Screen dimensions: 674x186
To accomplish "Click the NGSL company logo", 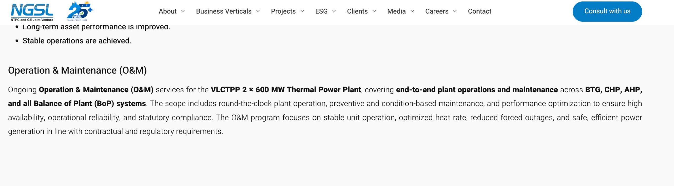I will (x=32, y=12).
